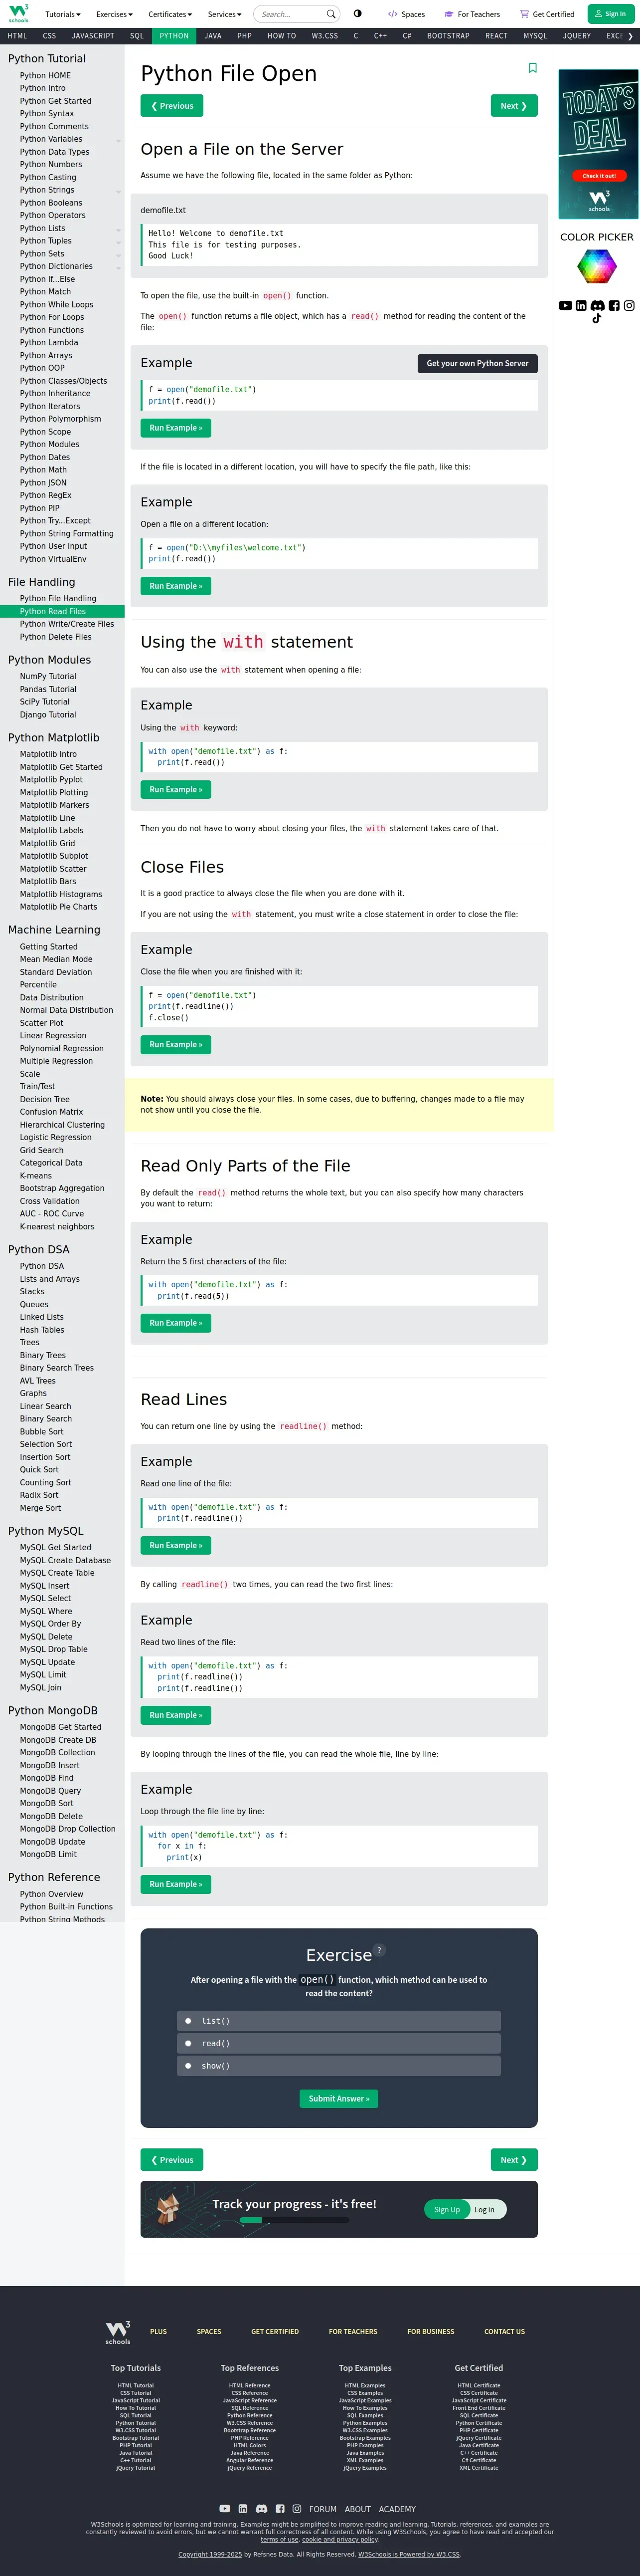This screenshot has width=640, height=2576.
Task: Open the Tutorials dropdown menu
Action: tap(62, 14)
